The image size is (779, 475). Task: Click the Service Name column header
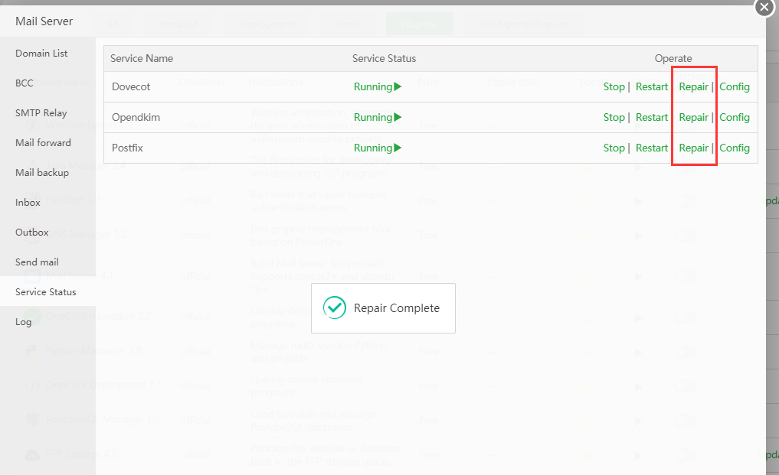[142, 58]
